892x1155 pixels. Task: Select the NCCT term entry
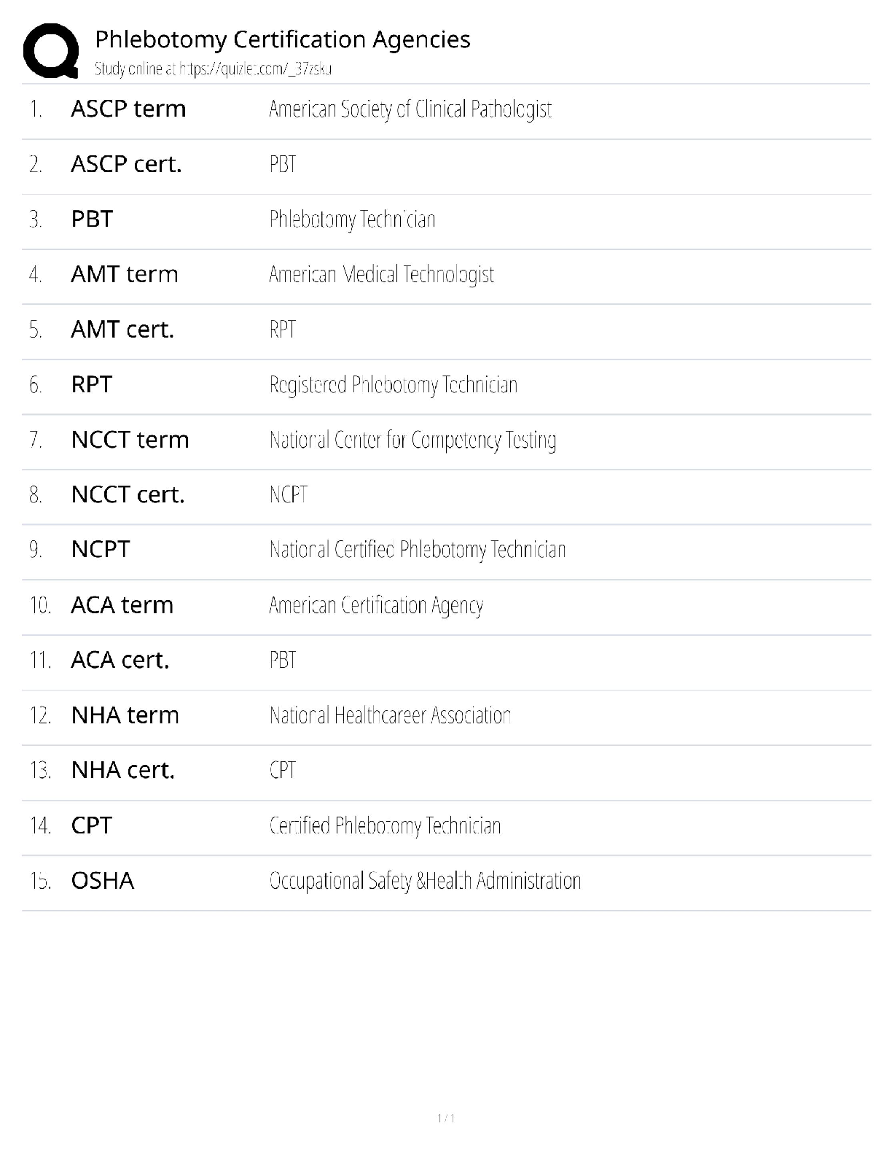point(130,440)
